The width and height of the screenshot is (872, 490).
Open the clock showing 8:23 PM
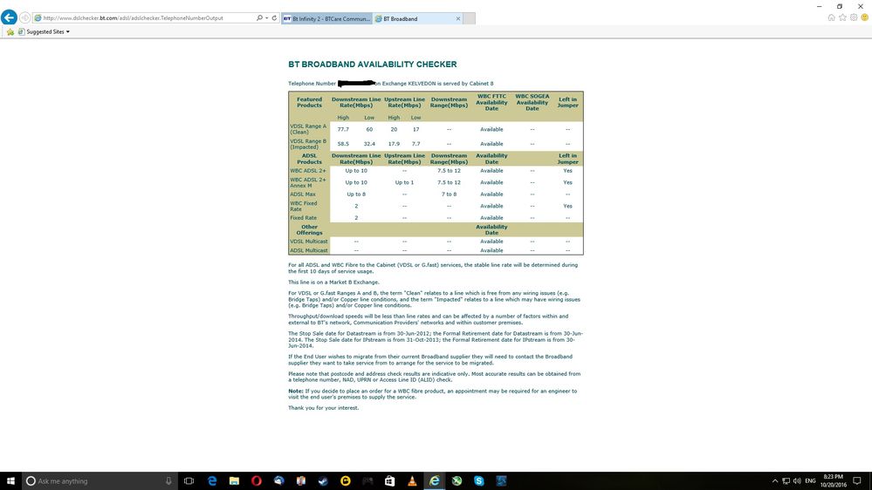[833, 481]
